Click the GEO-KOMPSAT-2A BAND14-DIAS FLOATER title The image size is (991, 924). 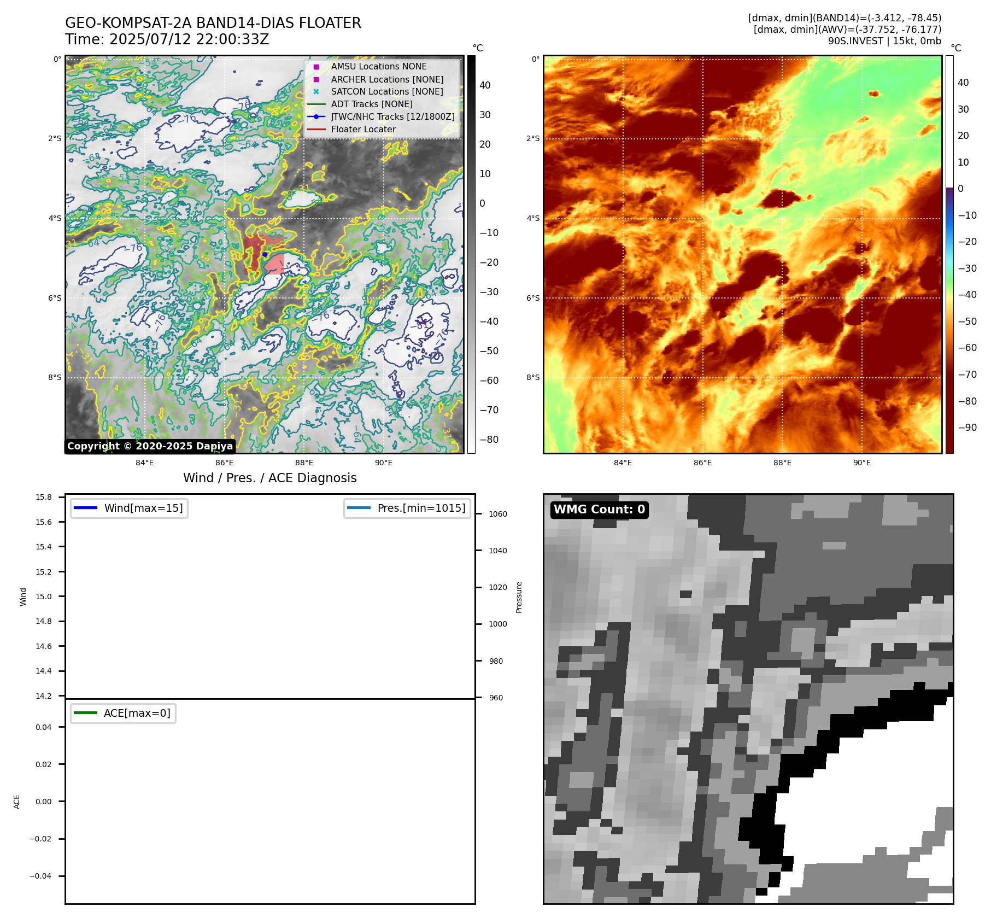213,23
